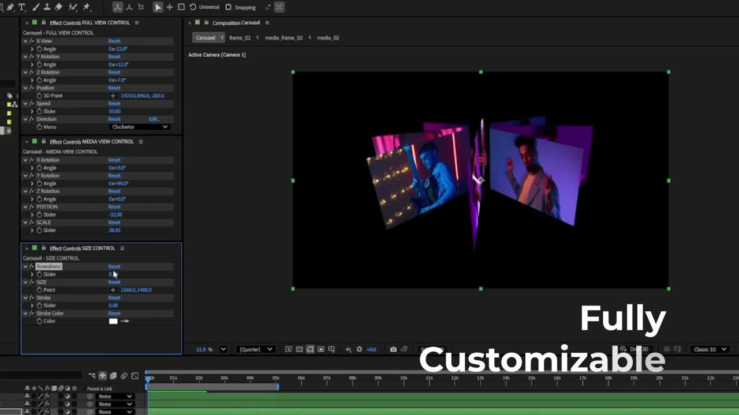Viewport: 739px width, 415px height.
Task: Choose Local Axis mode icon
Action: (x=118, y=7)
